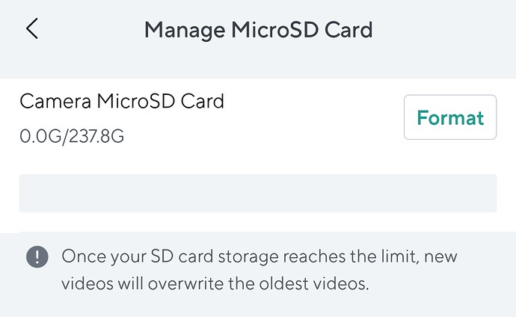Viewport: 516px width, 317px height.
Task: Tap the word 'Format' in green
Action: 450,117
